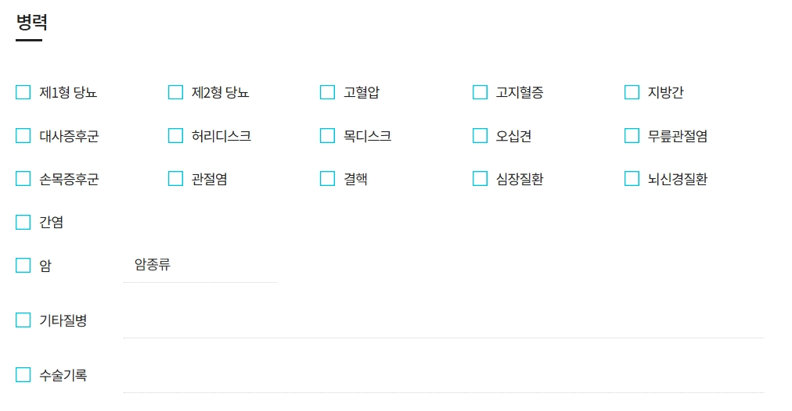Tick the 제2형 당뇨 checkbox
Image resolution: width=792 pixels, height=411 pixels.
[175, 92]
